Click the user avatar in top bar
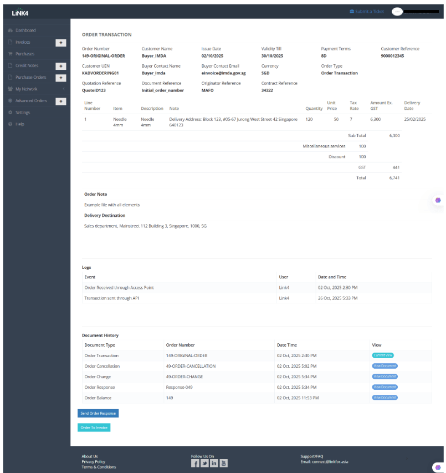The width and height of the screenshot is (446, 473). point(397,12)
